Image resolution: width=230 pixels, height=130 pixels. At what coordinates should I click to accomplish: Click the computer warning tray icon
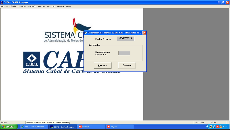click(x=211, y=127)
